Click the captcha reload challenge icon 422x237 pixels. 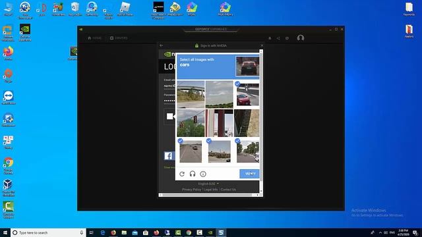[x=182, y=174]
